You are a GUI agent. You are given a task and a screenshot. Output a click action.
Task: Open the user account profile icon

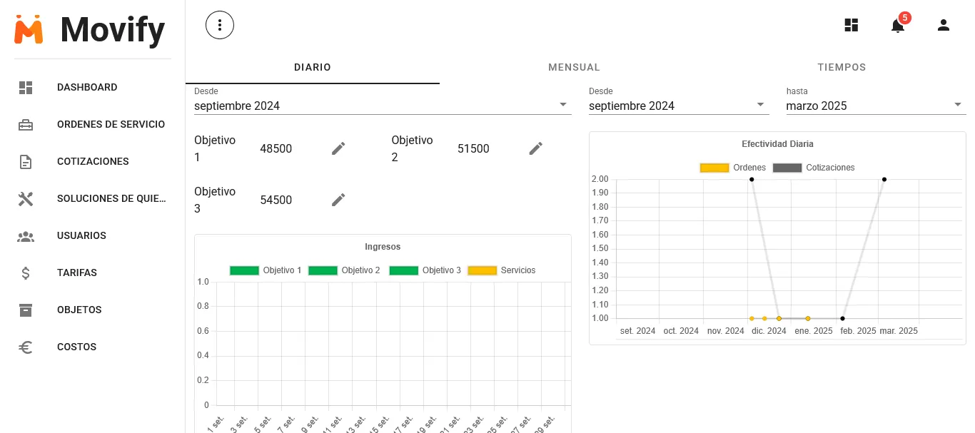pyautogui.click(x=944, y=26)
